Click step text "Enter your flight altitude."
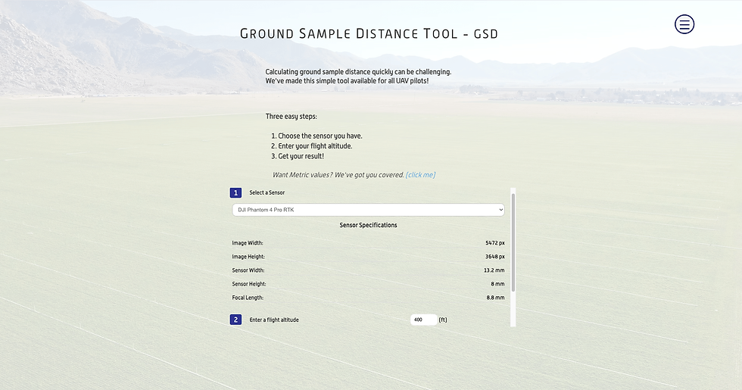The height and width of the screenshot is (390, 742). [x=315, y=145]
